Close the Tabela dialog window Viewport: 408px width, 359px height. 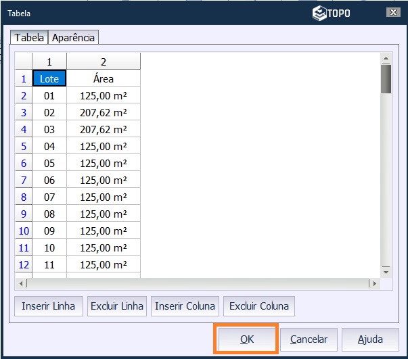[393, 12]
